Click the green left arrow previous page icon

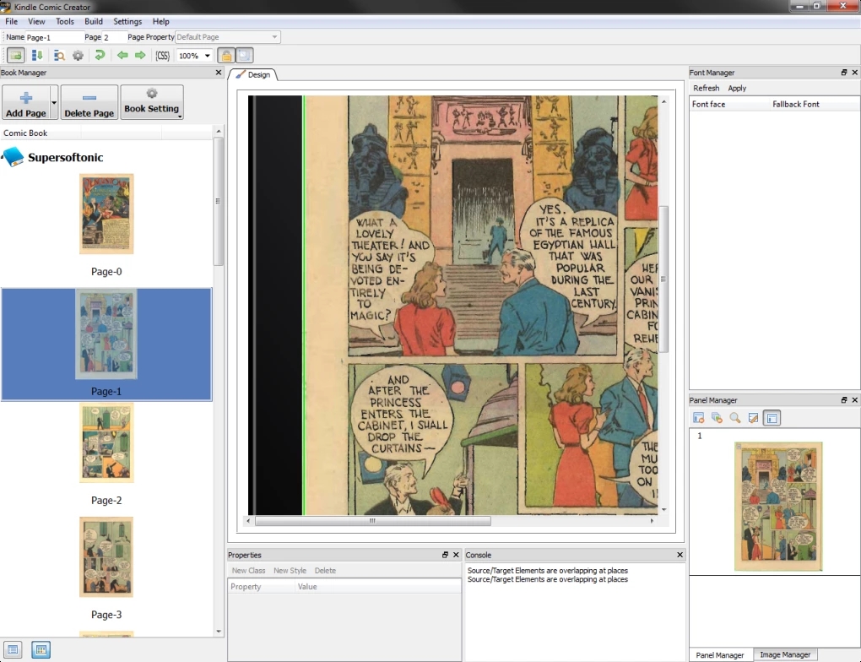point(122,56)
